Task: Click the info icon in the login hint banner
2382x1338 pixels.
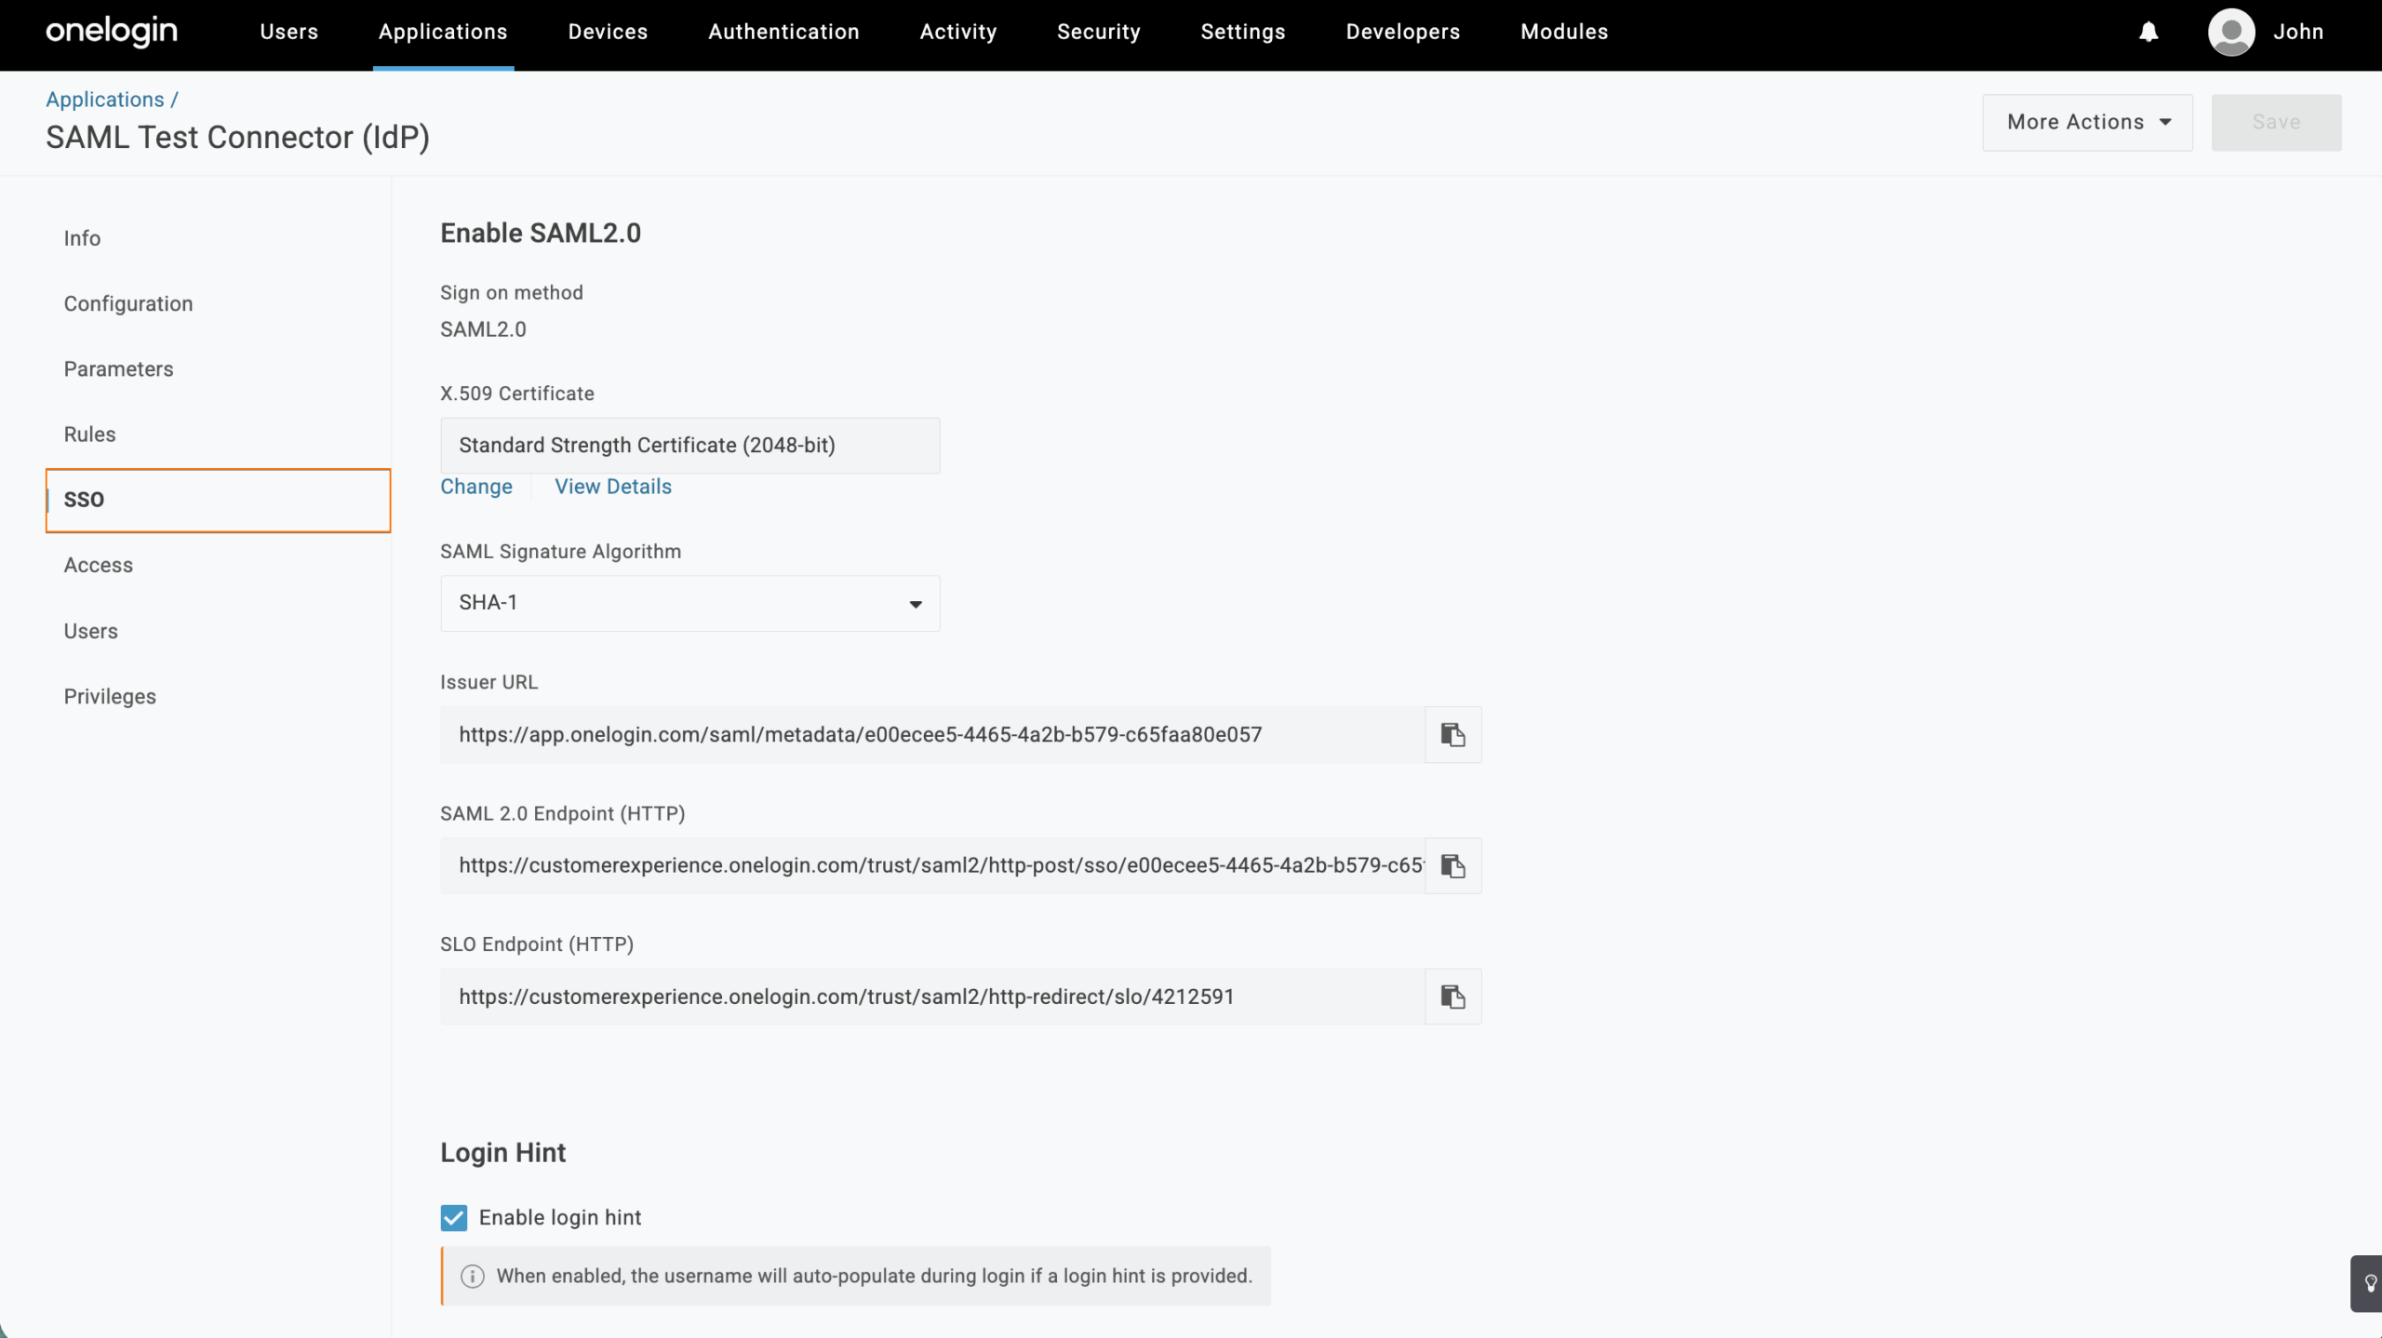Action: [472, 1276]
